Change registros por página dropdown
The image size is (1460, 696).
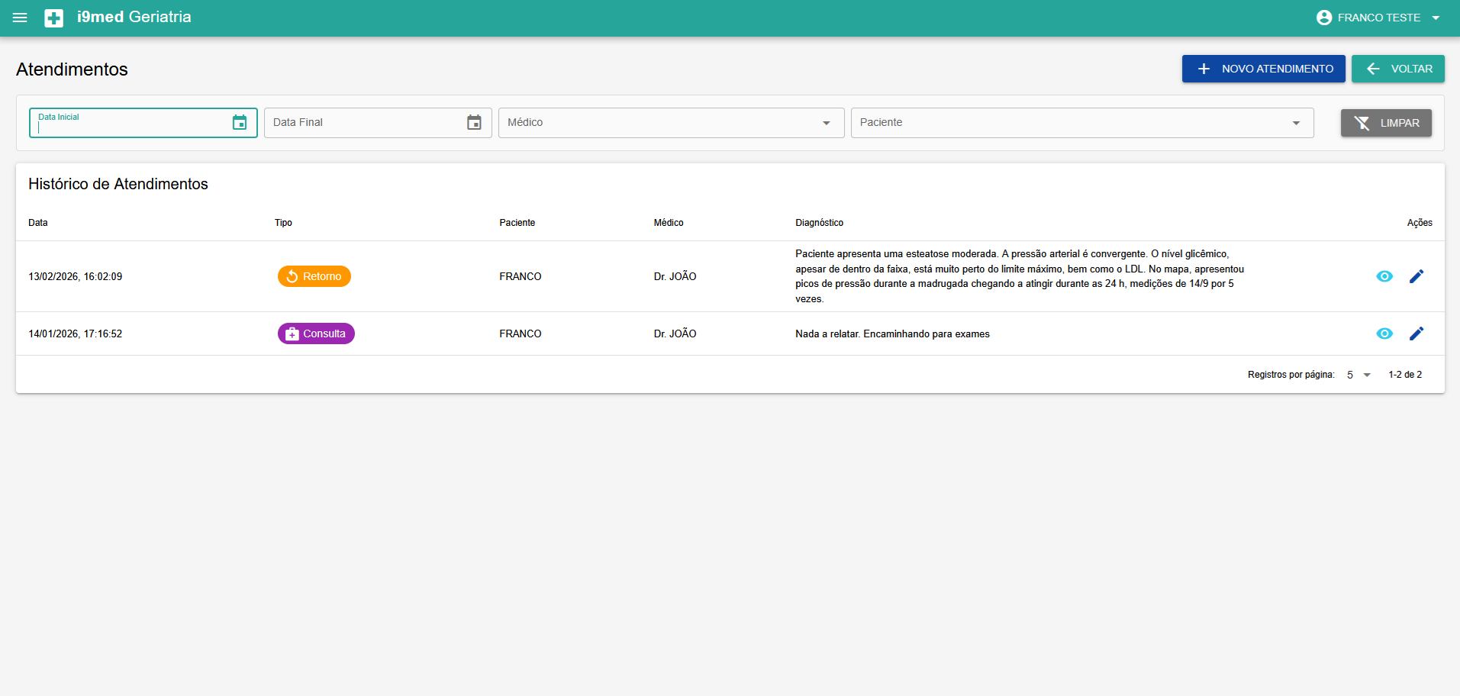[1359, 375]
